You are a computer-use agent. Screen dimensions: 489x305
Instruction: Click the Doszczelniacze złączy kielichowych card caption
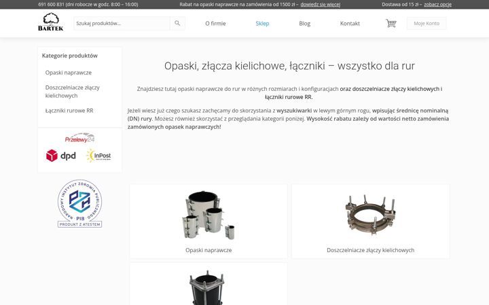pyautogui.click(x=371, y=250)
